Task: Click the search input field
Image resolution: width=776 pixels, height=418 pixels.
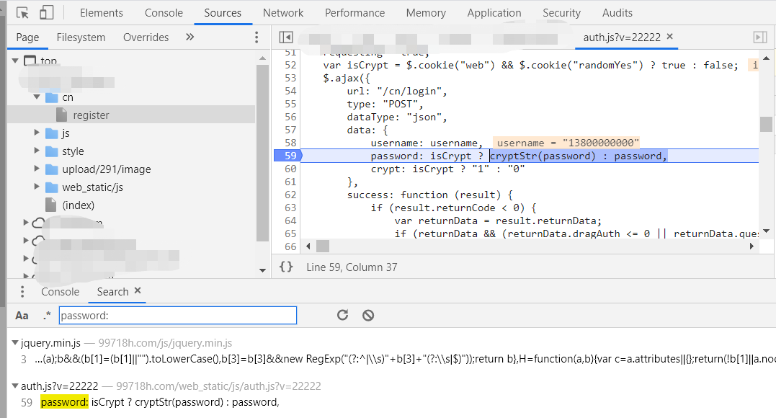Action: pos(177,316)
